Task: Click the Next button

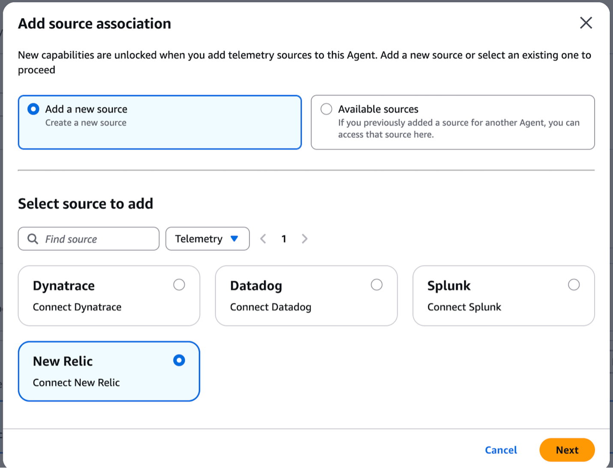Action: point(567,450)
